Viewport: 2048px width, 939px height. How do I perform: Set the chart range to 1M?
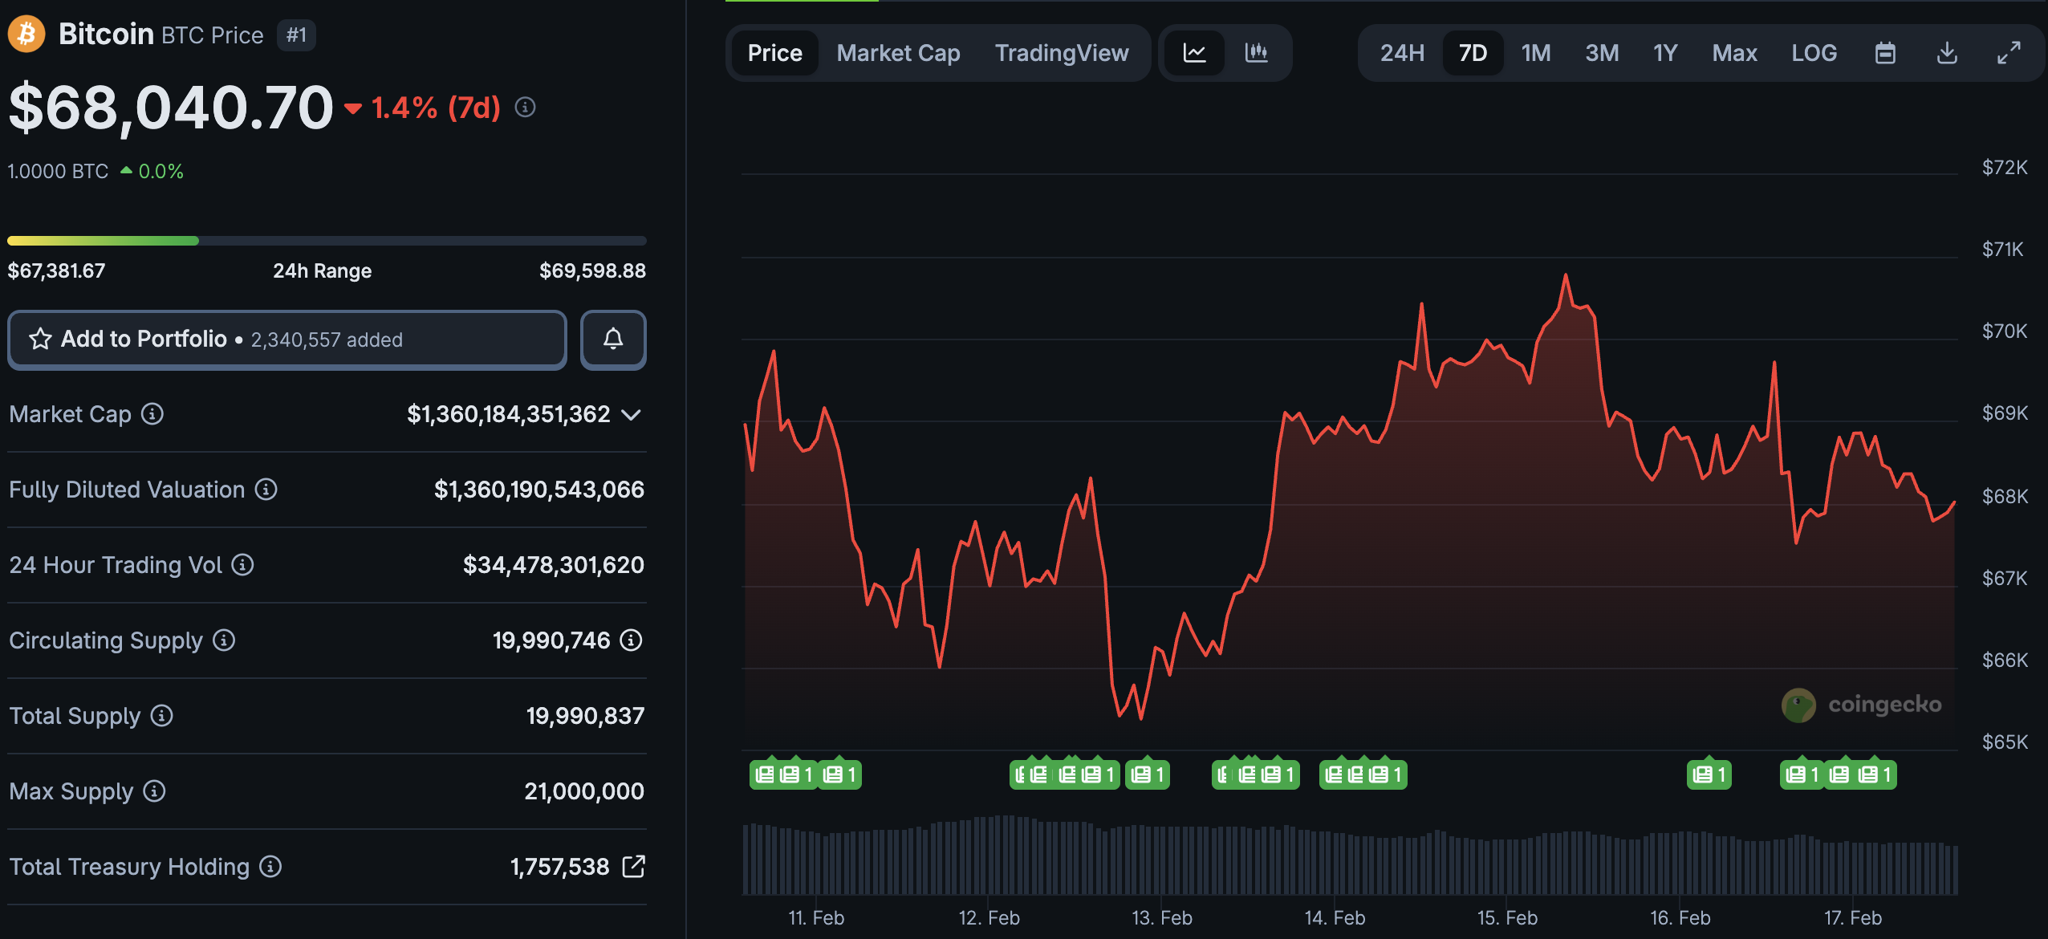click(x=1536, y=53)
